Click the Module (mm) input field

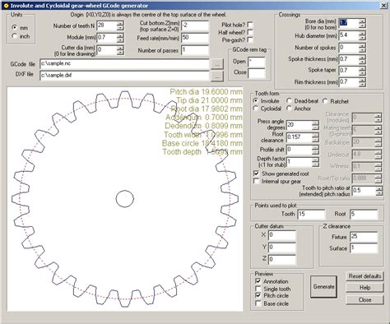[107, 38]
